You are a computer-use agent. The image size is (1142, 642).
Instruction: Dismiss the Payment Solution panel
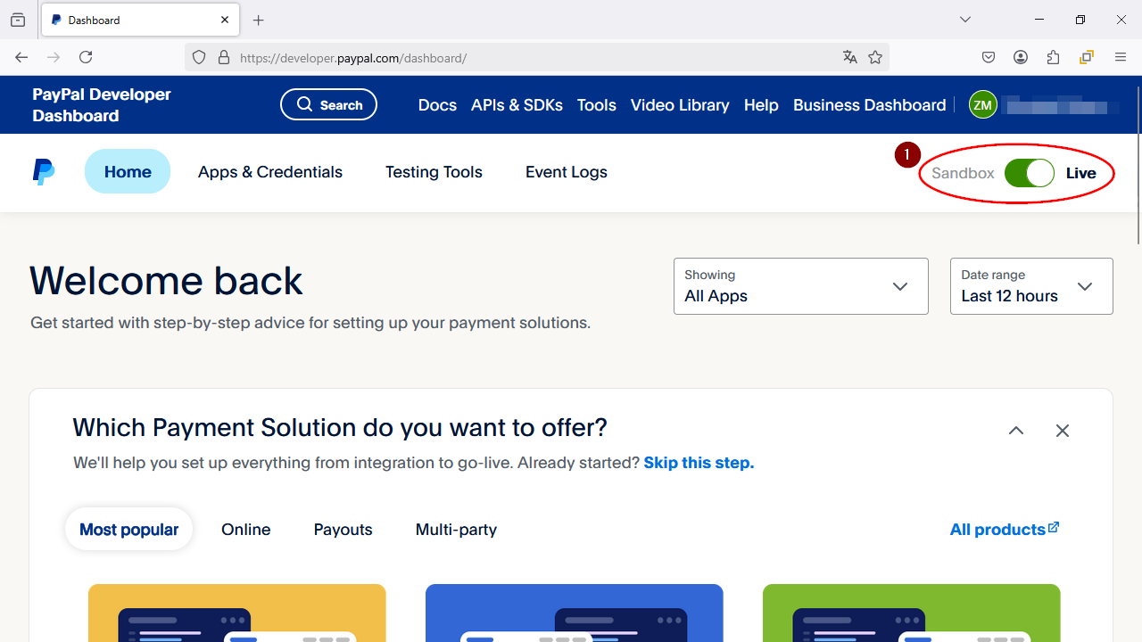pos(1062,431)
